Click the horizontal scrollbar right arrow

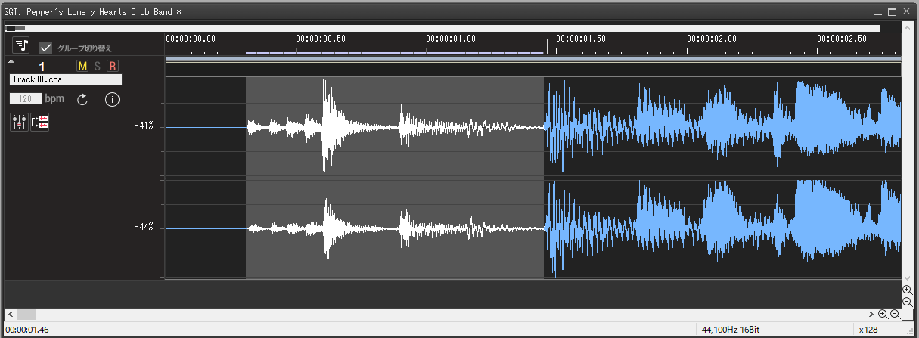871,314
